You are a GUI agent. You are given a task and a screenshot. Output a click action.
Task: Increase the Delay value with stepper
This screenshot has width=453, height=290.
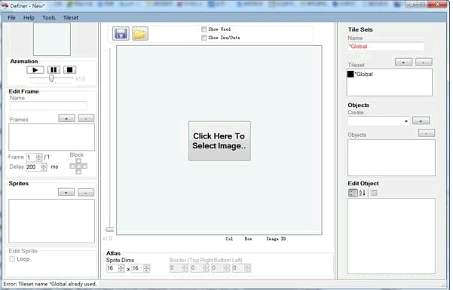click(44, 165)
